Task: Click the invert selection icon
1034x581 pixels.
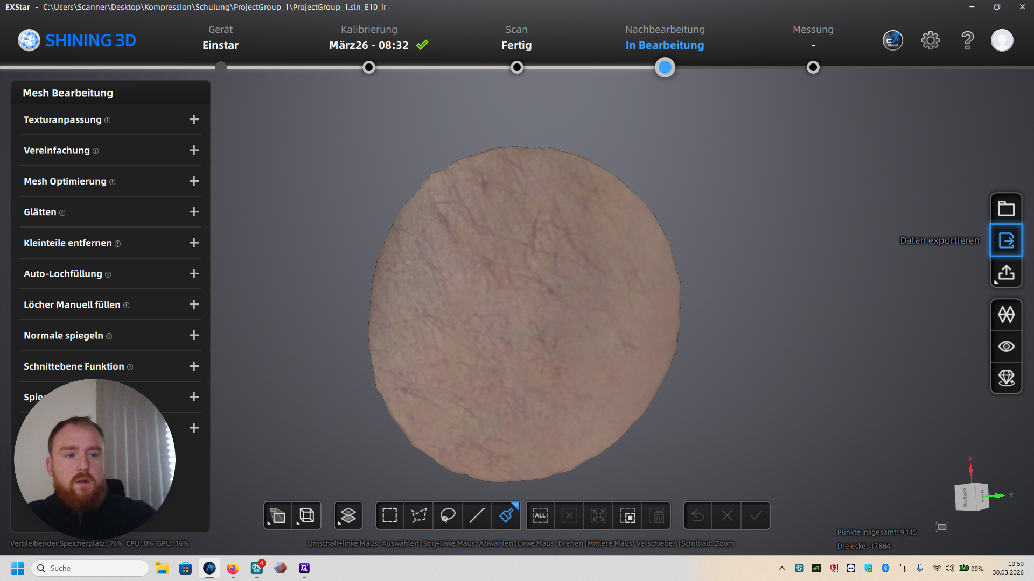Action: pos(627,515)
